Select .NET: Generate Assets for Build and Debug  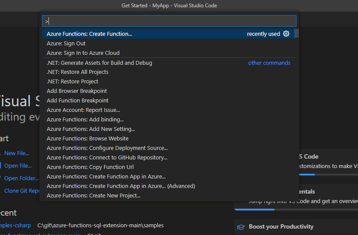tap(168, 63)
